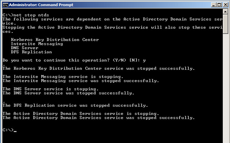
Task: Click the Kerberos service stopped successfully message
Action: [x=99, y=68]
